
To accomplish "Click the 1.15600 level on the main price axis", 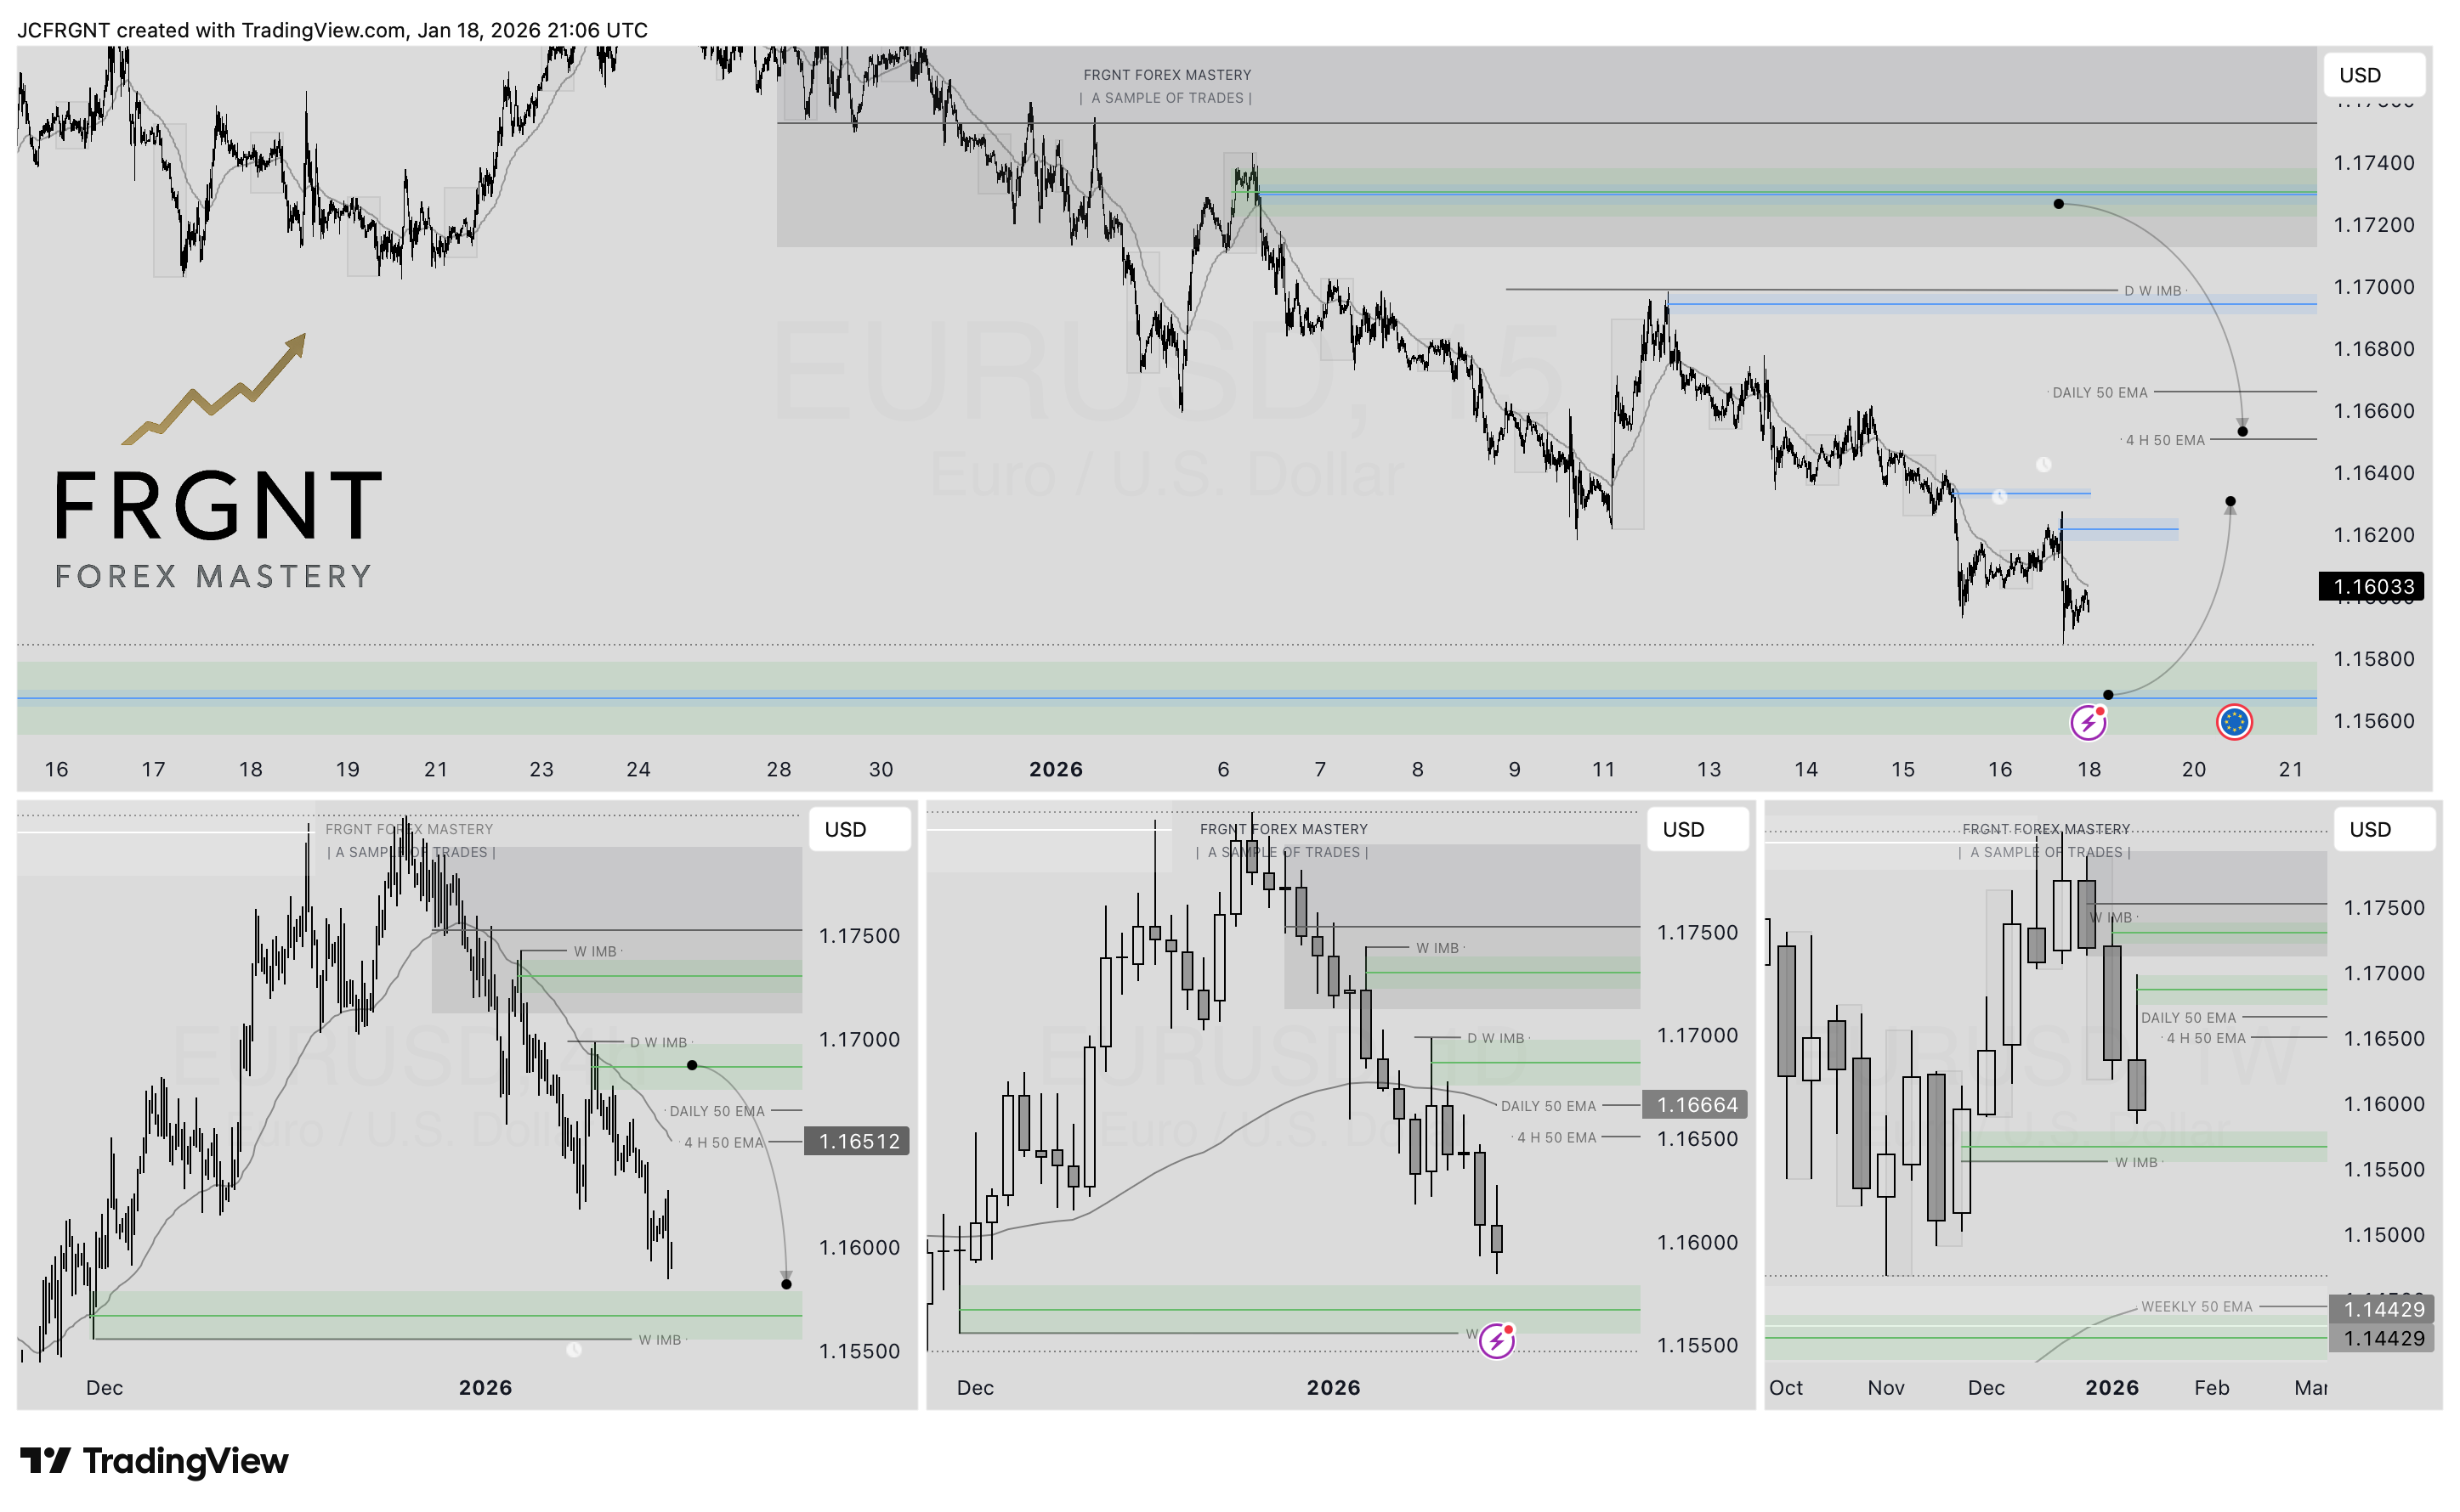I will coord(2373,721).
